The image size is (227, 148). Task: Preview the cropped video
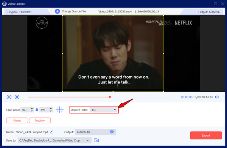tap(40, 120)
